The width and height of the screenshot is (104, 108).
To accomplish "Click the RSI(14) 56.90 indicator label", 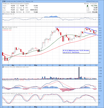I will pos(9,14).
